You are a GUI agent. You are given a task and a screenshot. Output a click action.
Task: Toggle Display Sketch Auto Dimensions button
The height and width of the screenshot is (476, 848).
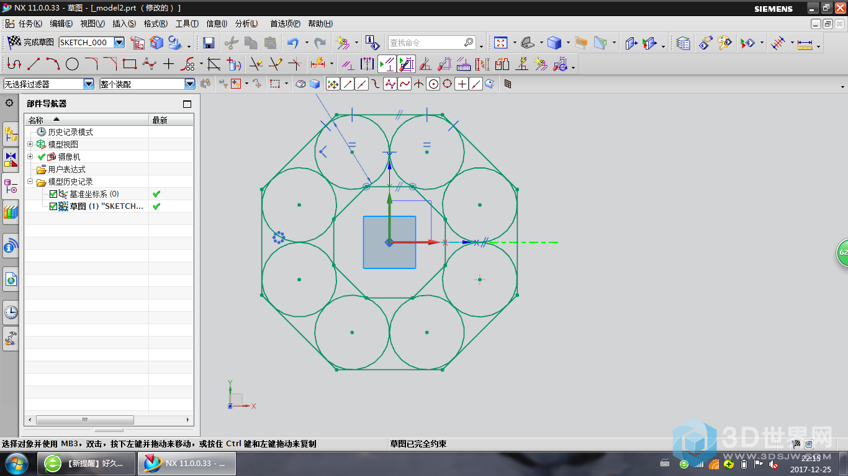(x=406, y=64)
